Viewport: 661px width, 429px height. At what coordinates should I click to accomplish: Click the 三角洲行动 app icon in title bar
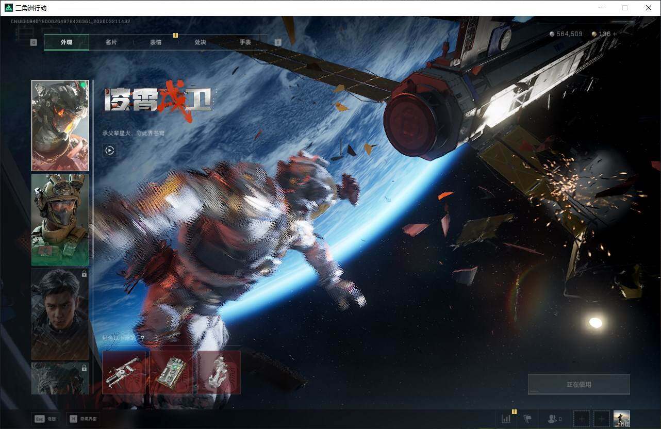8,8
